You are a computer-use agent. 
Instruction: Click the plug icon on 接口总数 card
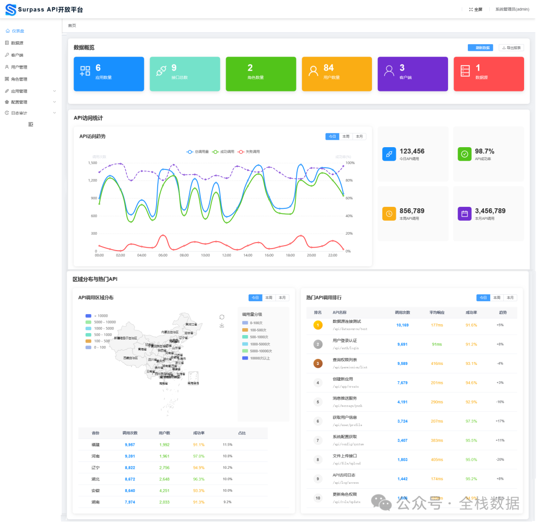pos(161,71)
